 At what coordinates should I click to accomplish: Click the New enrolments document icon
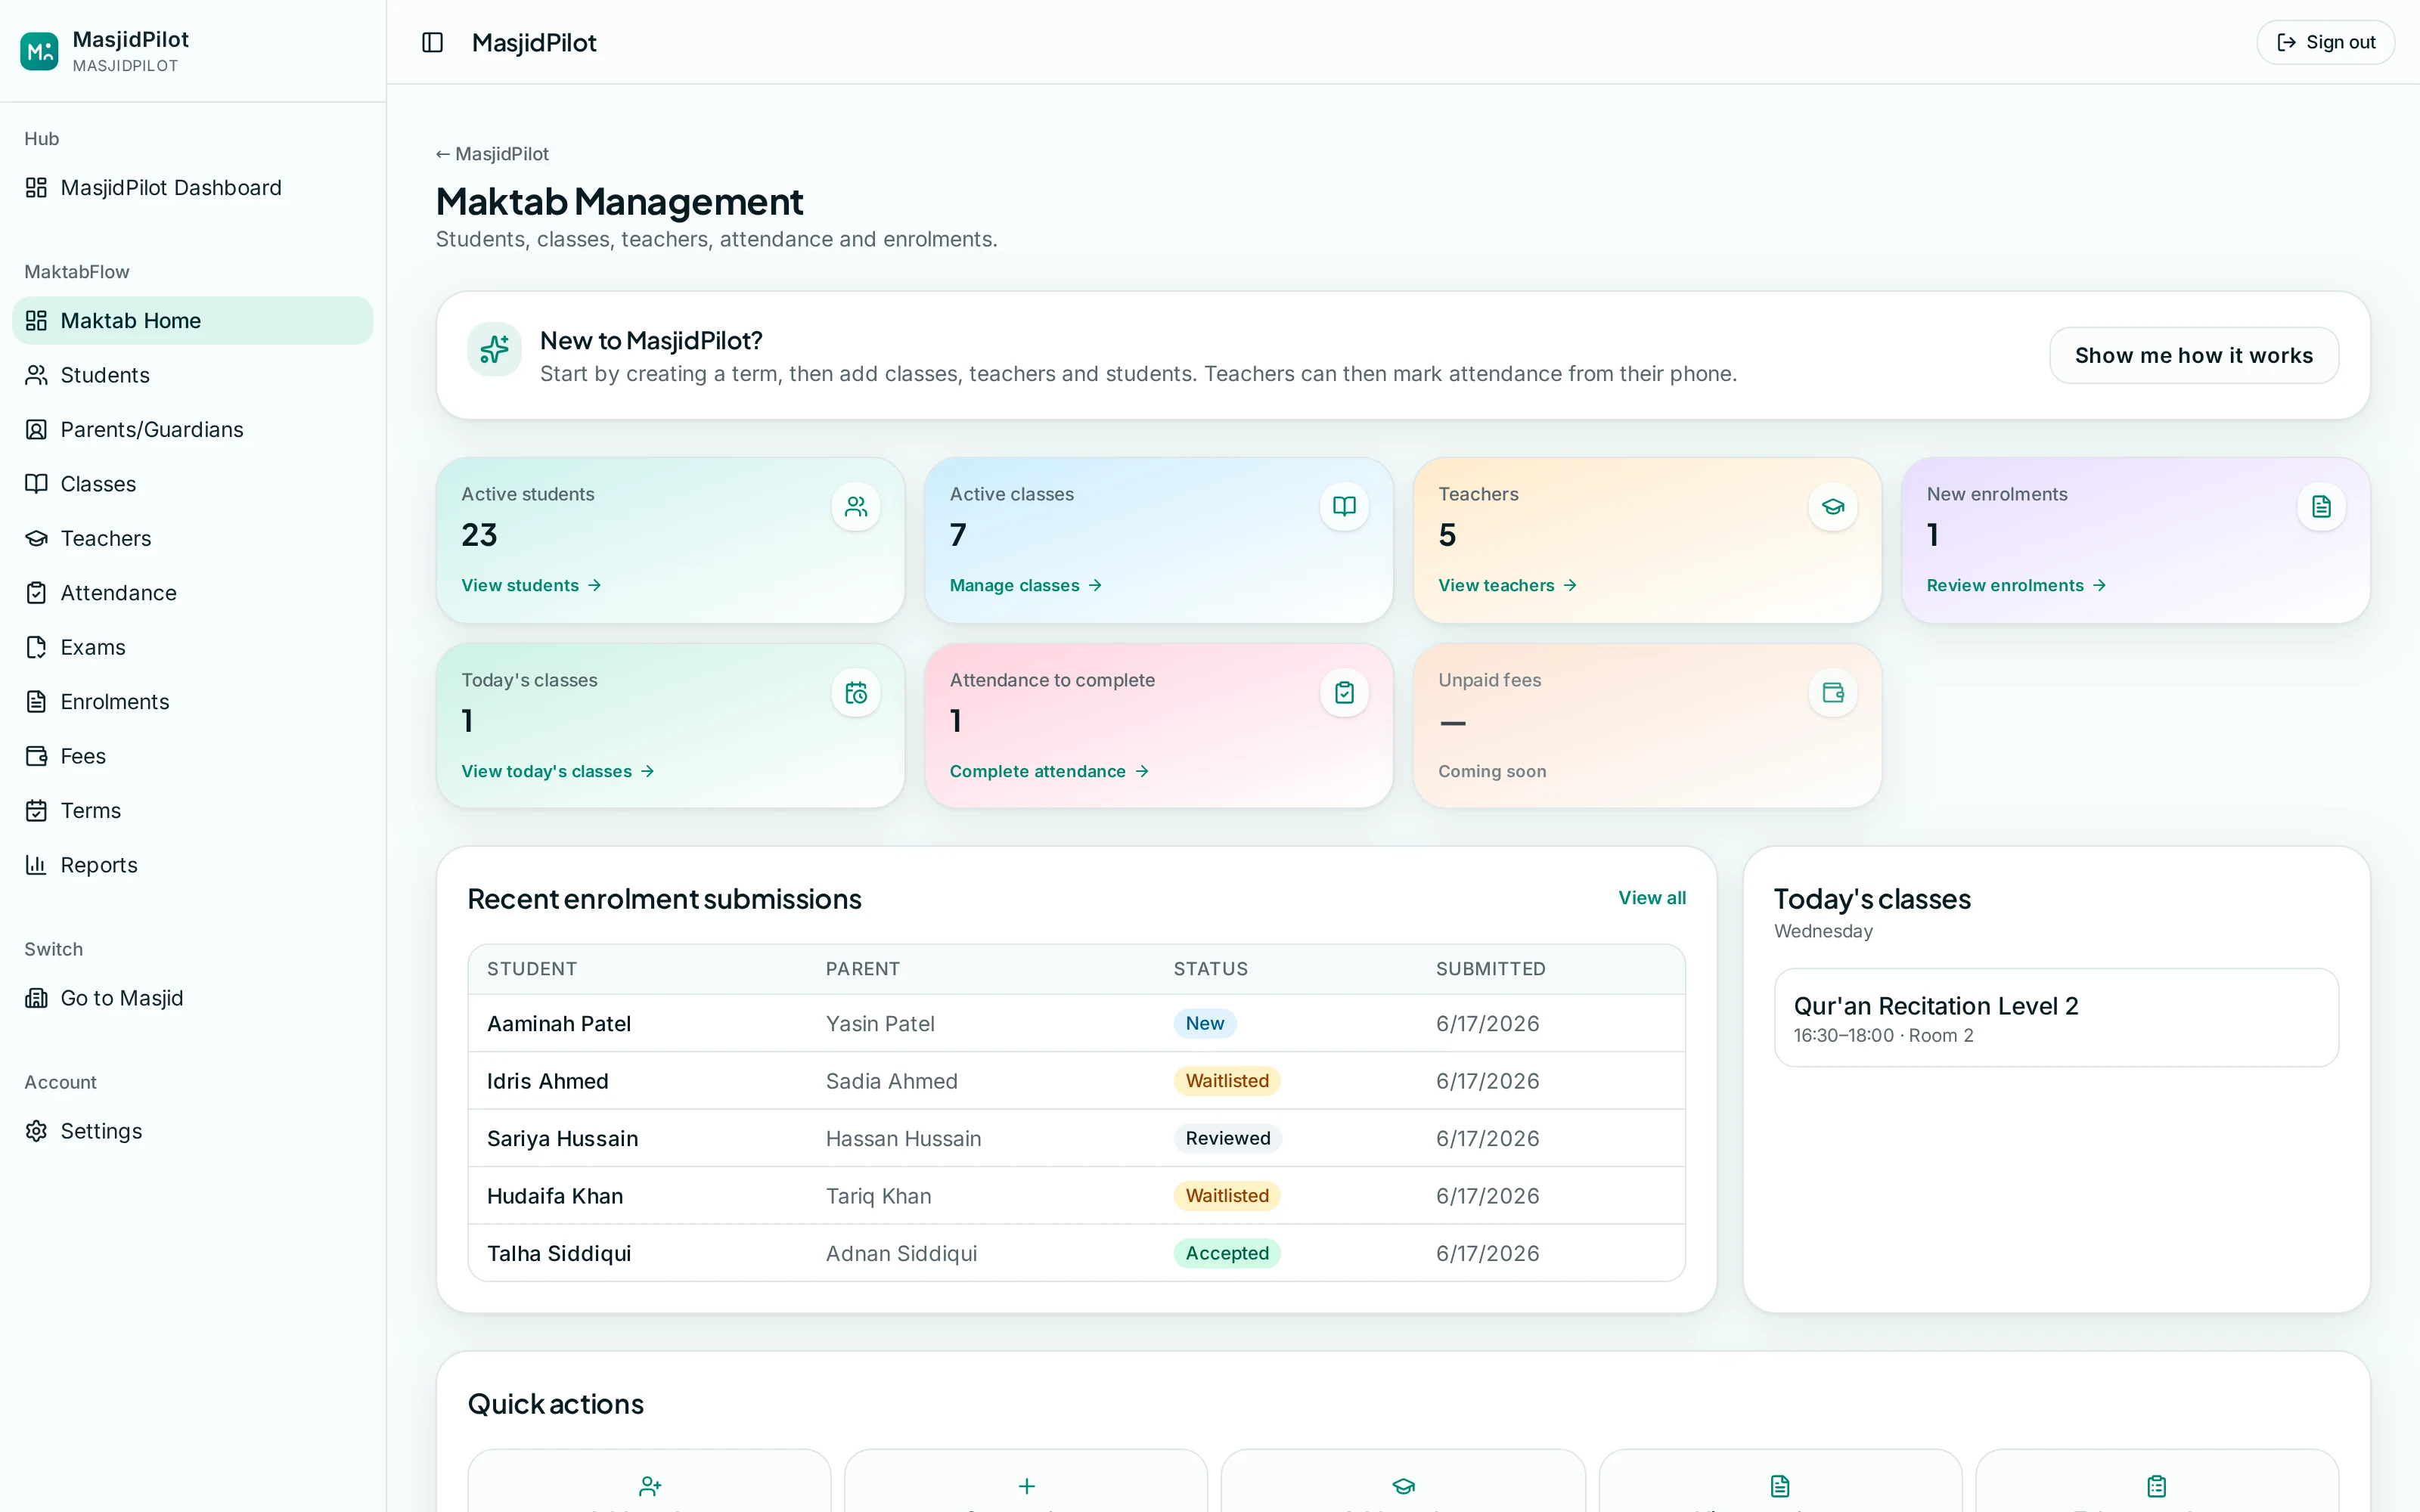[x=2321, y=507]
